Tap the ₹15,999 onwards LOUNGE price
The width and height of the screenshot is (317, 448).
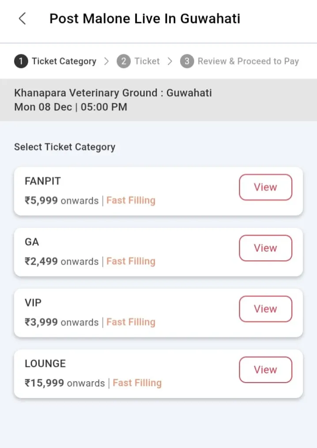[64, 383]
